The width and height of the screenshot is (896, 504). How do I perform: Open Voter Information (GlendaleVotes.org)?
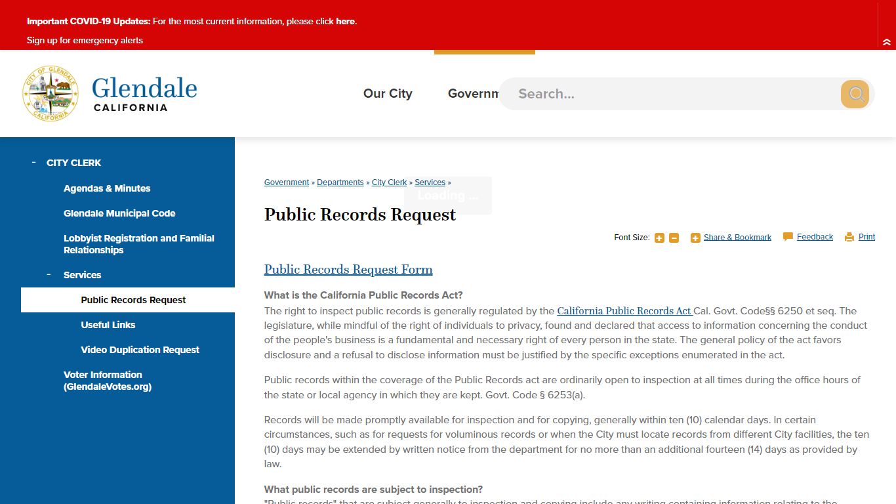coord(108,381)
